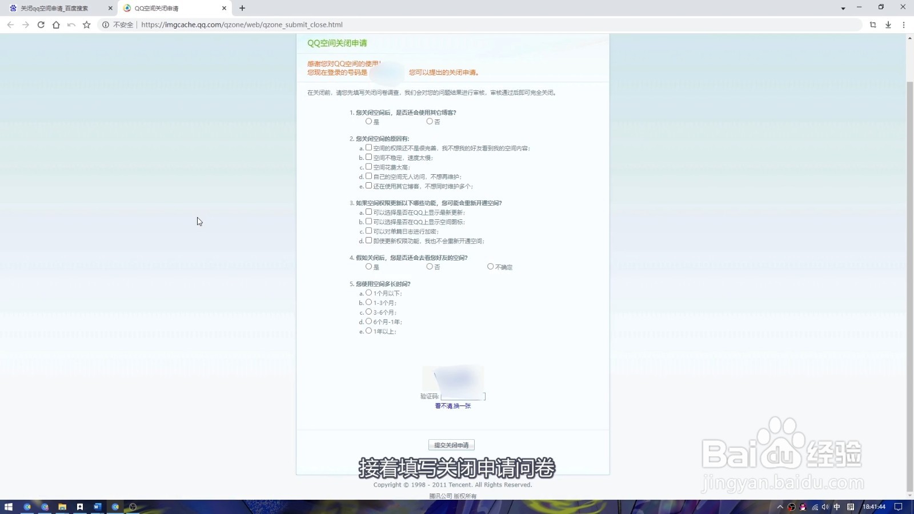Click the site security info icon
This screenshot has height=514, width=914.
pyautogui.click(x=106, y=25)
